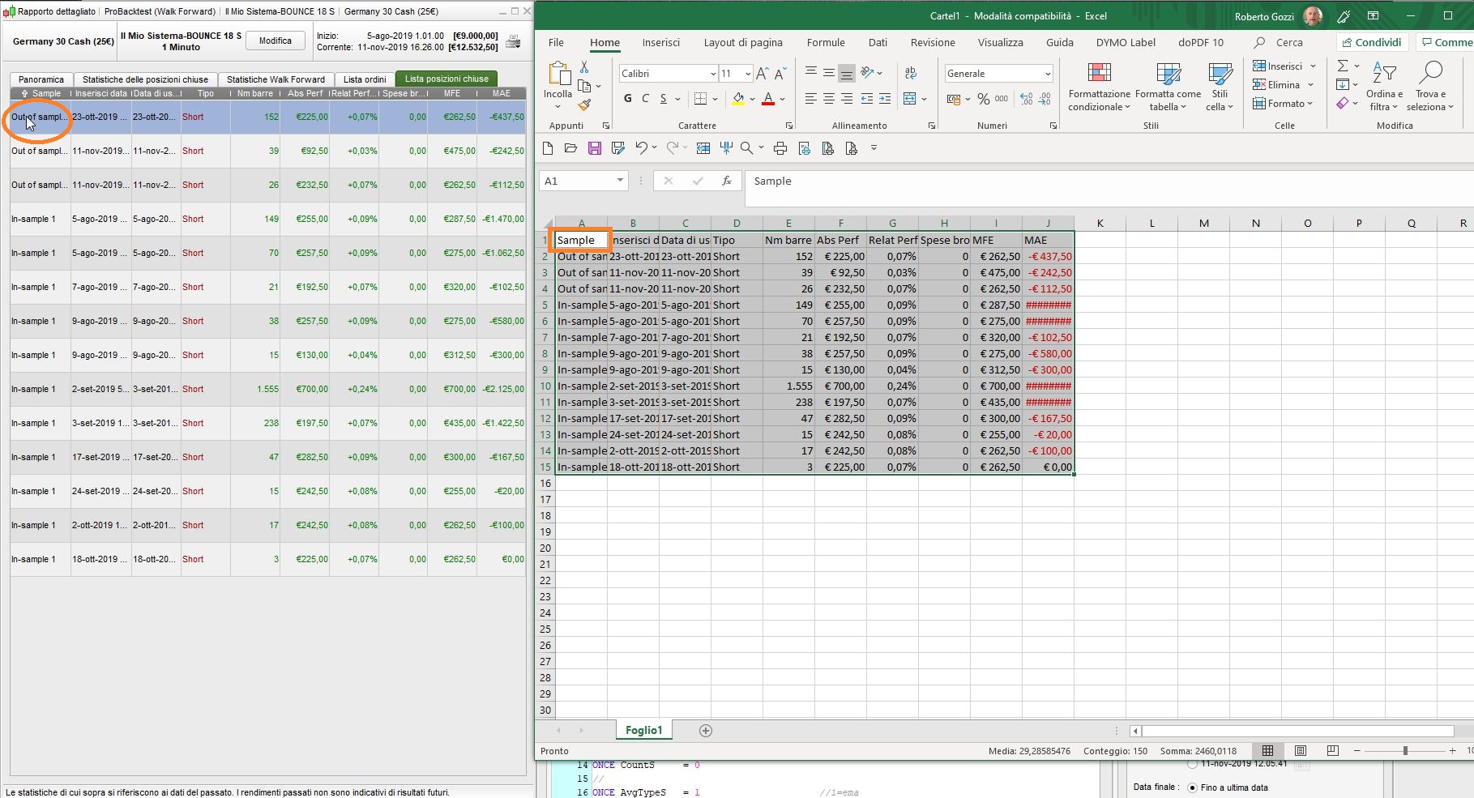Click printer icon in backtest report header
This screenshot has width=1474, height=798.
(x=513, y=42)
